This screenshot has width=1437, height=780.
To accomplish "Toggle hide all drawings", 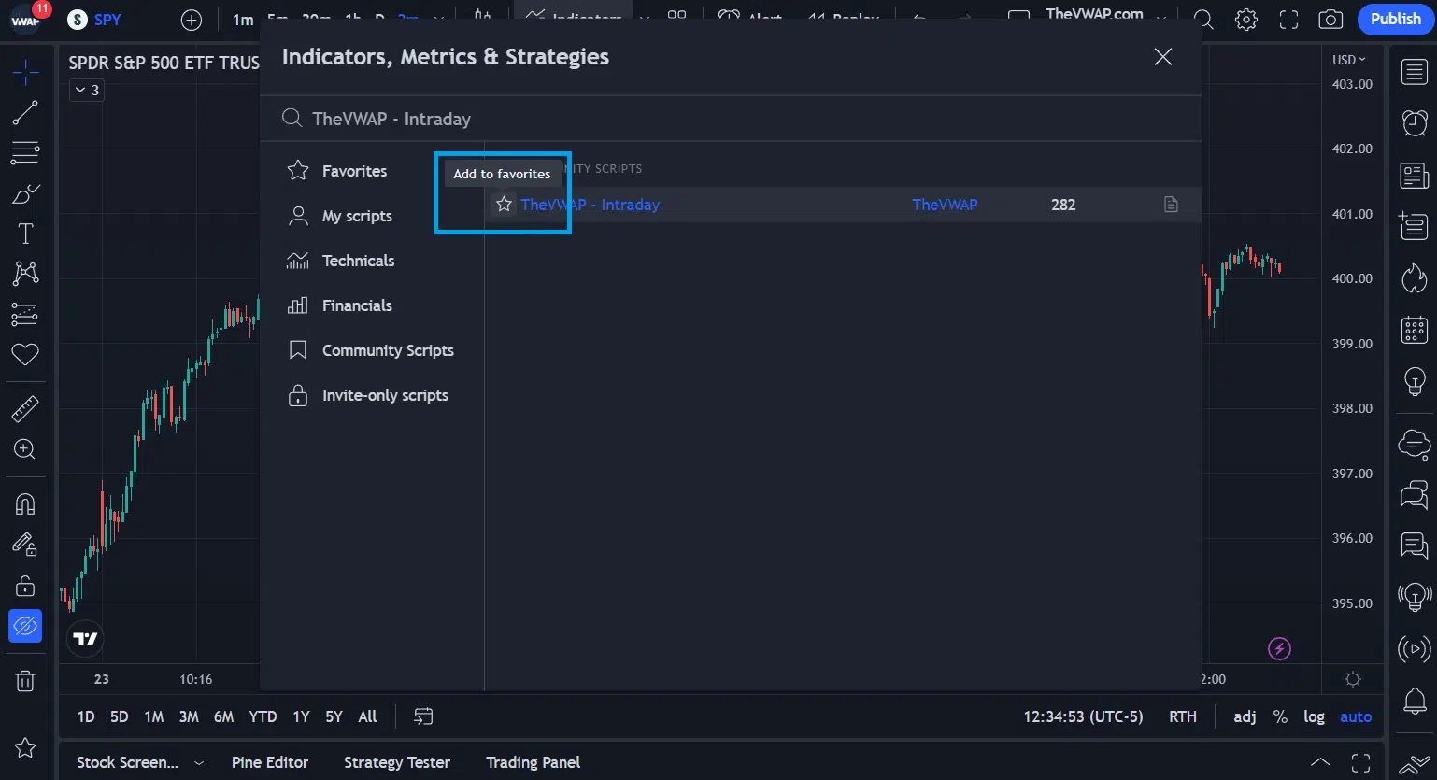I will click(x=25, y=626).
